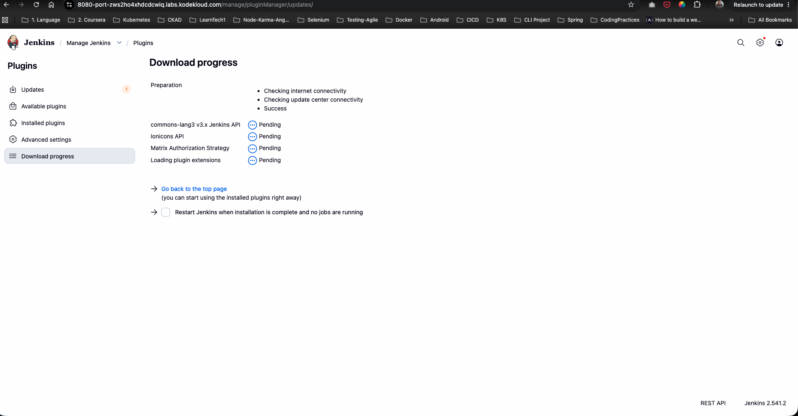Viewport: 798px width, 416px height.
Task: Click the arrow icon beside restart checkbox
Action: coord(154,212)
